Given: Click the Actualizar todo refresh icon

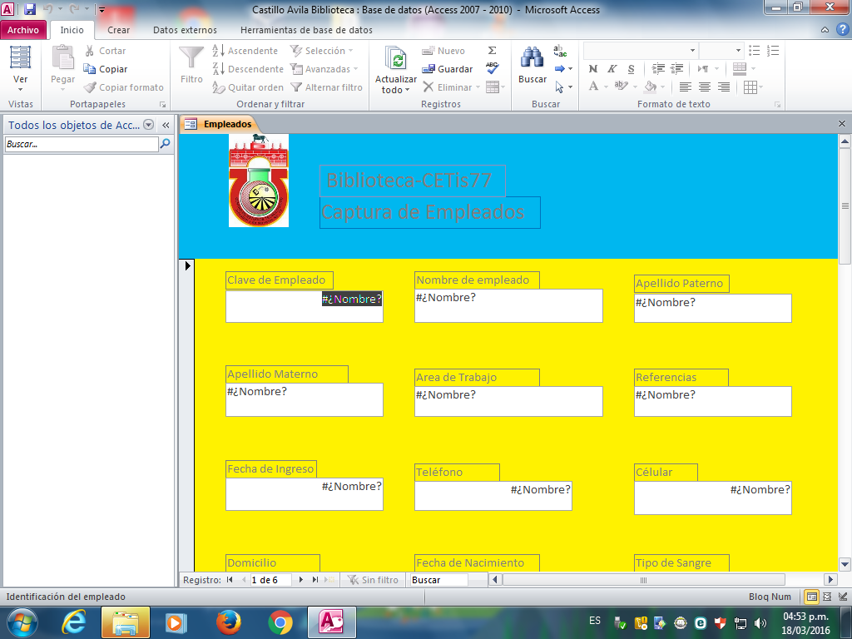Looking at the screenshot, I should click(395, 59).
